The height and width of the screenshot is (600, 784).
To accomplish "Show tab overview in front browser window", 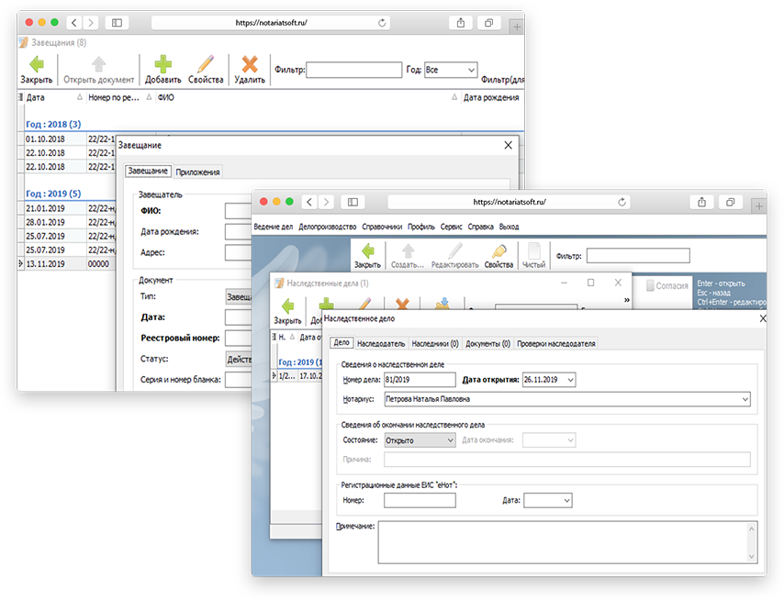I will tap(731, 202).
